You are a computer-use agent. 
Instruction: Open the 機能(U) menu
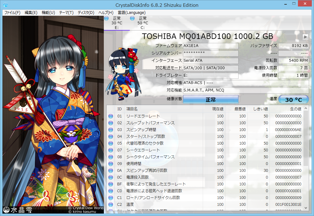[x=48, y=13]
